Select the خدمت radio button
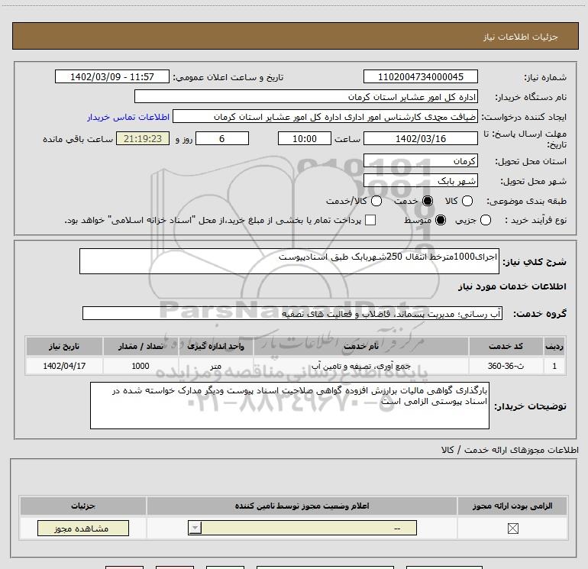The height and width of the screenshot is (569, 588). point(428,201)
